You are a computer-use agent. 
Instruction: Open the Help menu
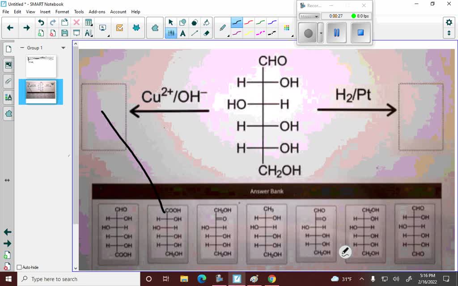click(x=136, y=12)
